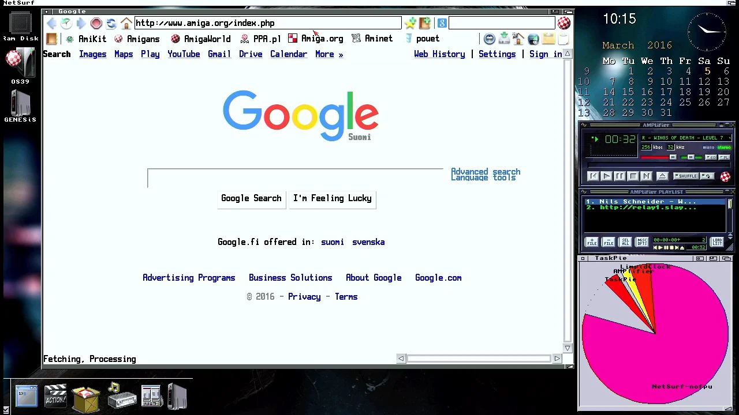The height and width of the screenshot is (415, 739).
Task: Expand the More » Google menu
Action: pos(329,54)
